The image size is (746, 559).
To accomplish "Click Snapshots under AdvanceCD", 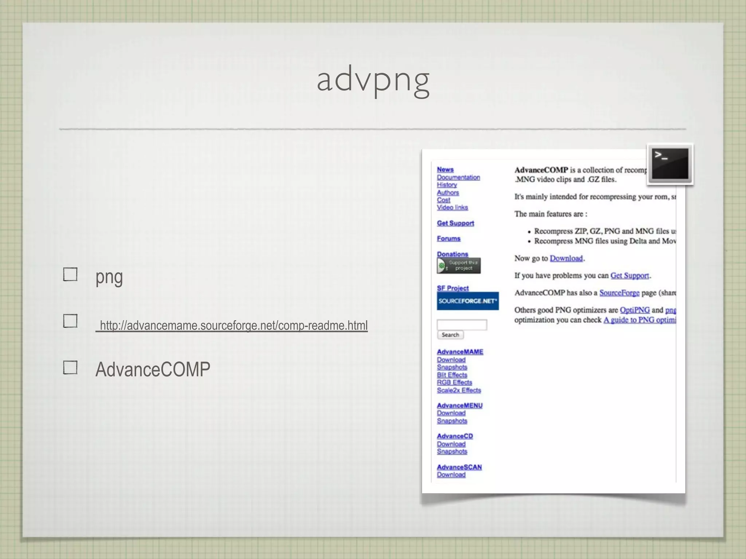I will (452, 451).
